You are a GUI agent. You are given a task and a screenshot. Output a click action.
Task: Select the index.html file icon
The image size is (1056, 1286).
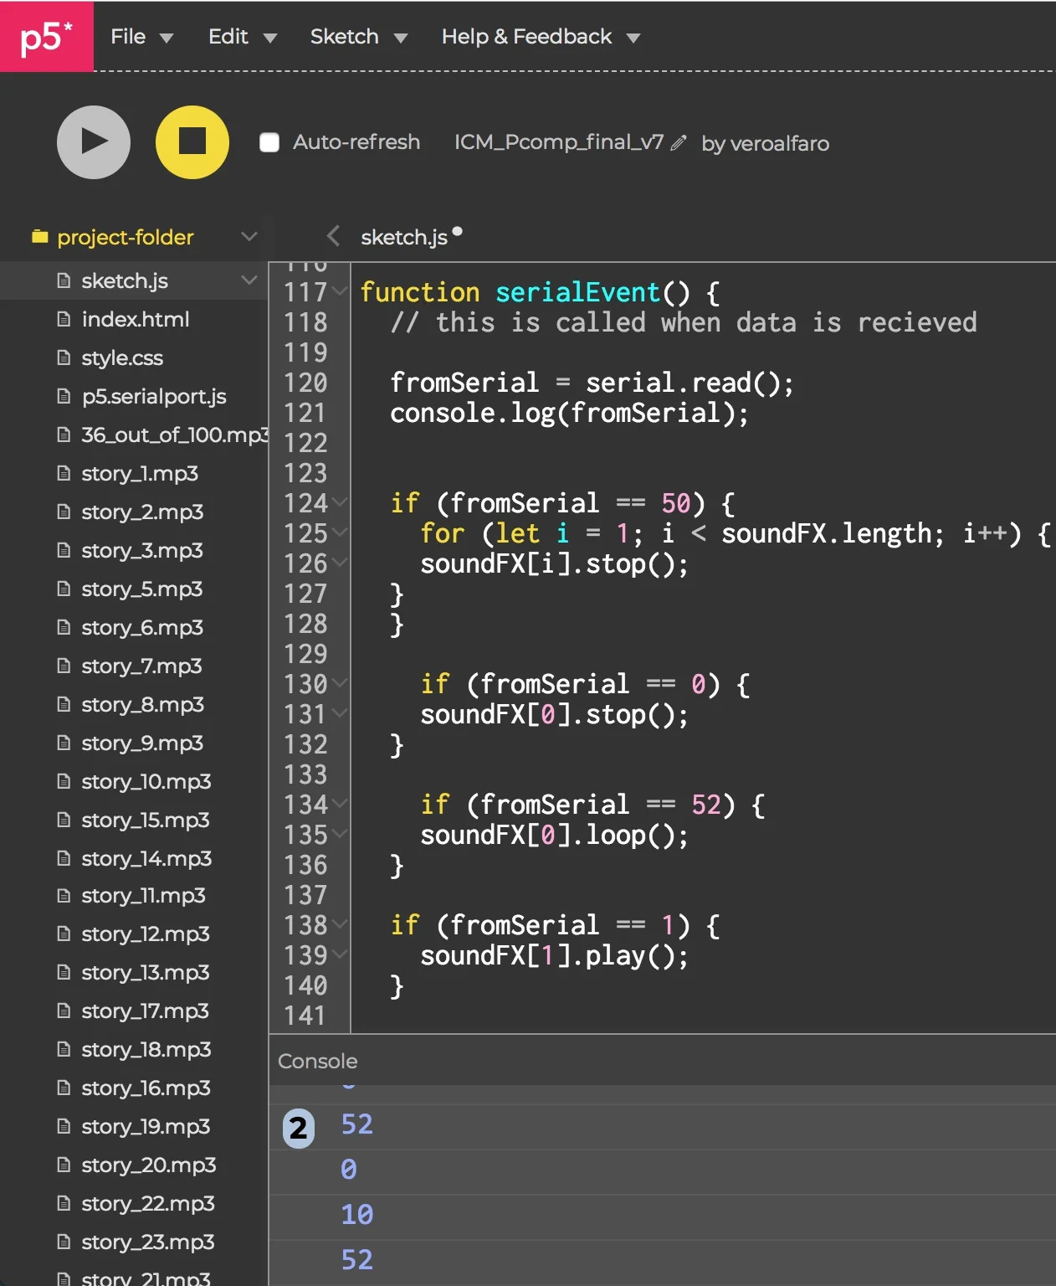point(64,319)
